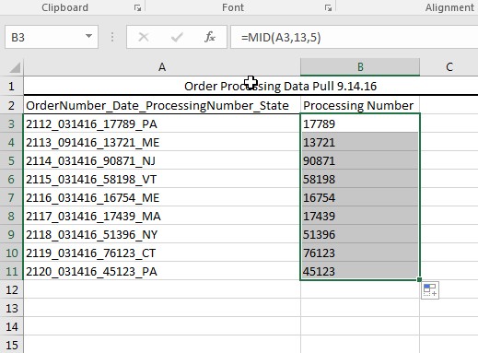The width and height of the screenshot is (478, 353).
Task: Select cell 2120_031416_45123_PA
Action: click(162, 271)
